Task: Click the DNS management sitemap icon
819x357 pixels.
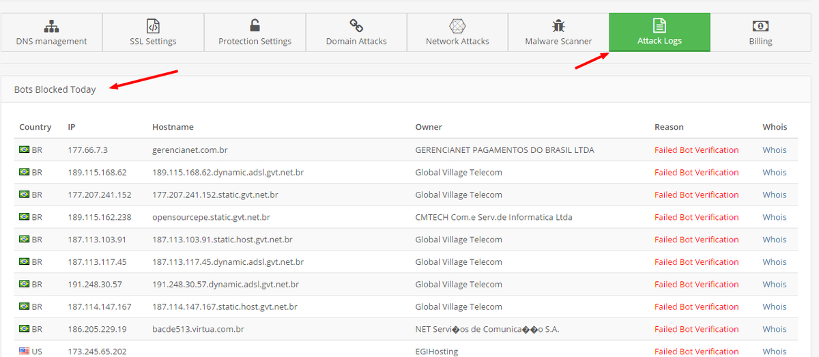Action: point(52,26)
